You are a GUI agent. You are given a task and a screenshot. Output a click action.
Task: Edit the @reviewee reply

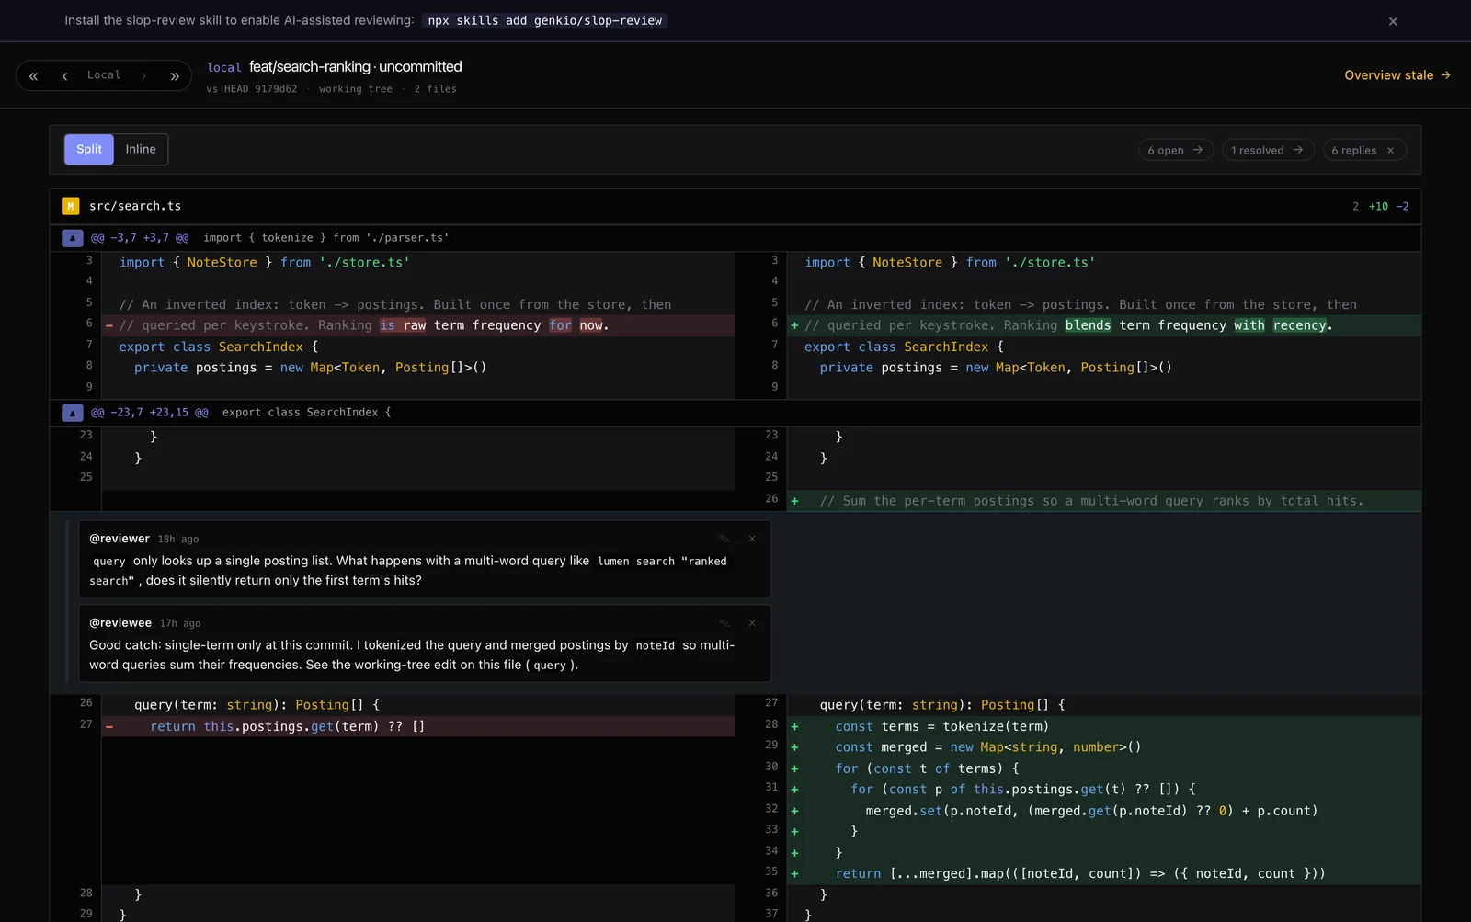coord(724,623)
